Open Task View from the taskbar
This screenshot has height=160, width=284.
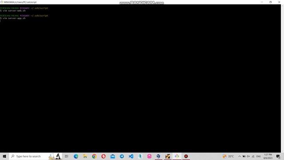click(x=67, y=156)
